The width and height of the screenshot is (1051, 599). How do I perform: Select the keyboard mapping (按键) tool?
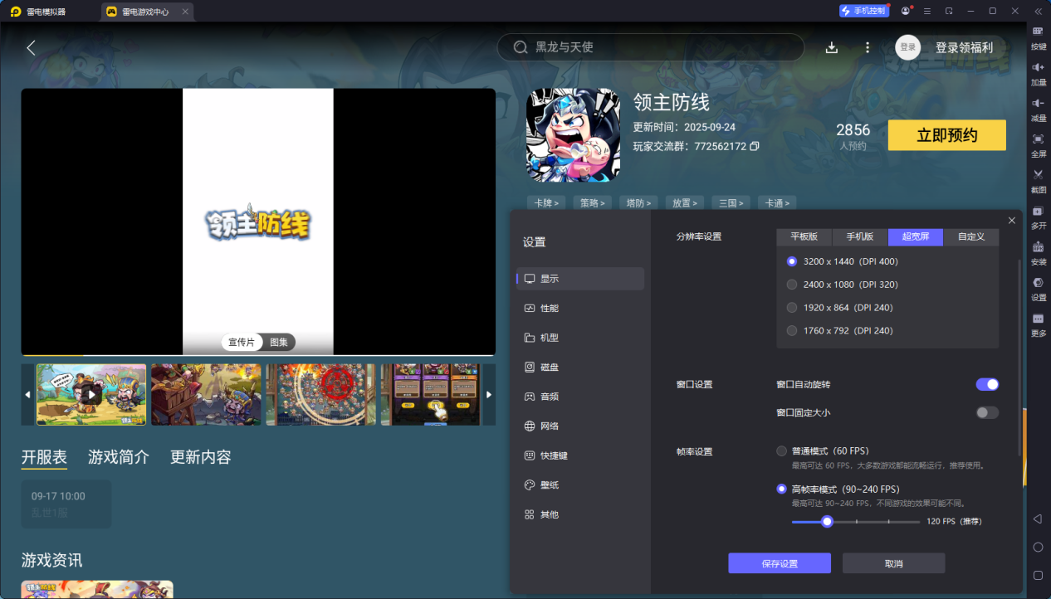coord(1038,37)
